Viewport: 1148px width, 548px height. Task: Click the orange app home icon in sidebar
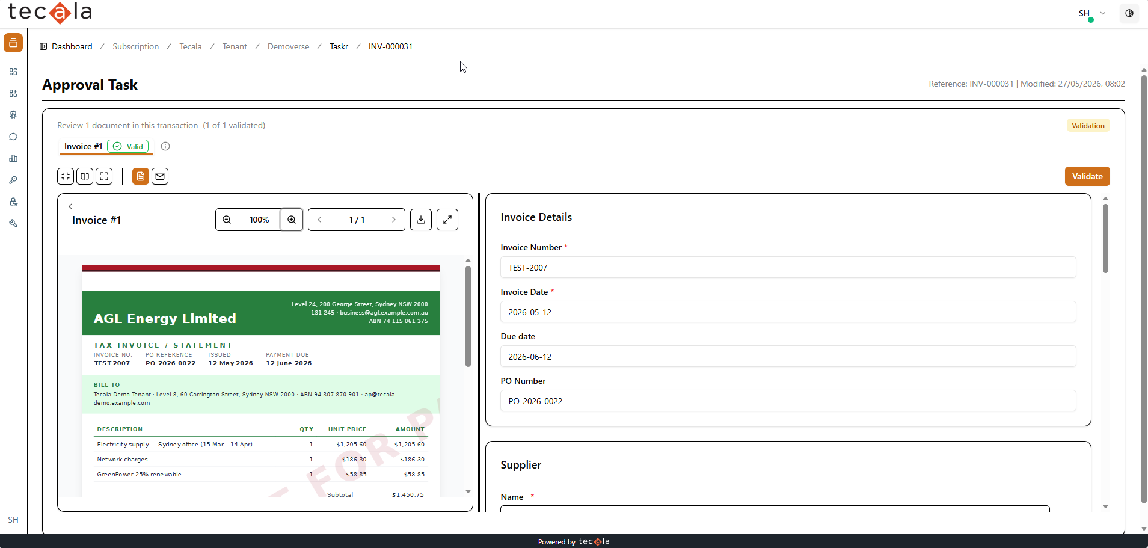(x=13, y=43)
